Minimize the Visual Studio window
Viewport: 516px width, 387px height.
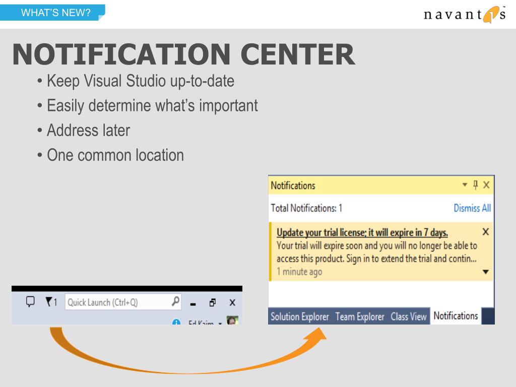tap(193, 304)
